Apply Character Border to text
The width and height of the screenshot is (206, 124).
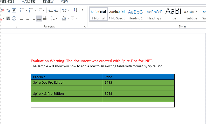[x=14, y=10]
